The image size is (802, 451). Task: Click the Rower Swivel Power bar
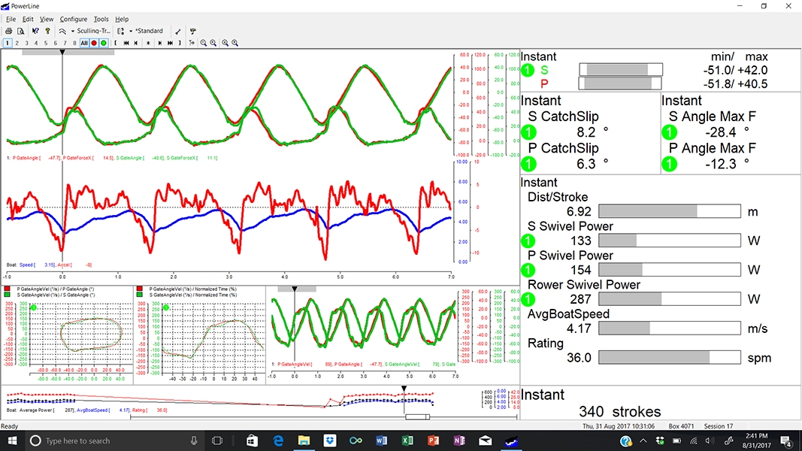(x=670, y=298)
